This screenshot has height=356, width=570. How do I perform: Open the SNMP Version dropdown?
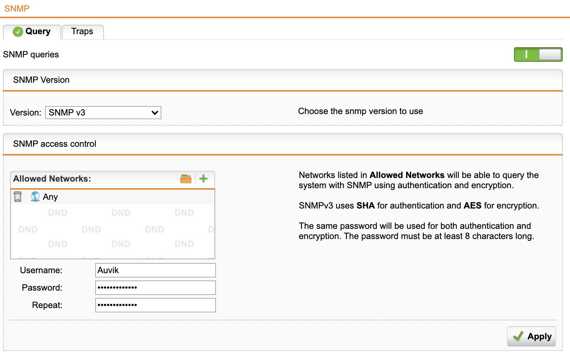(103, 113)
